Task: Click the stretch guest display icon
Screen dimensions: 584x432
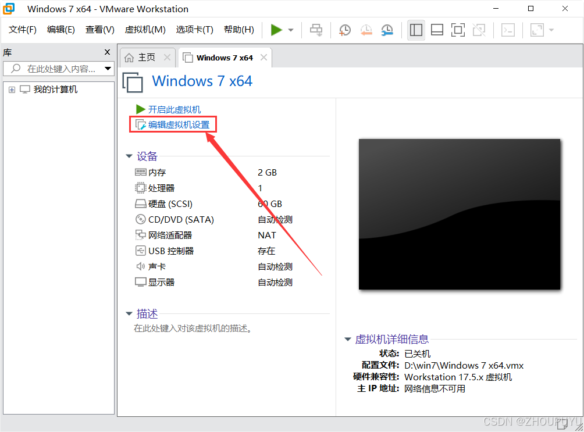Action: pos(537,30)
